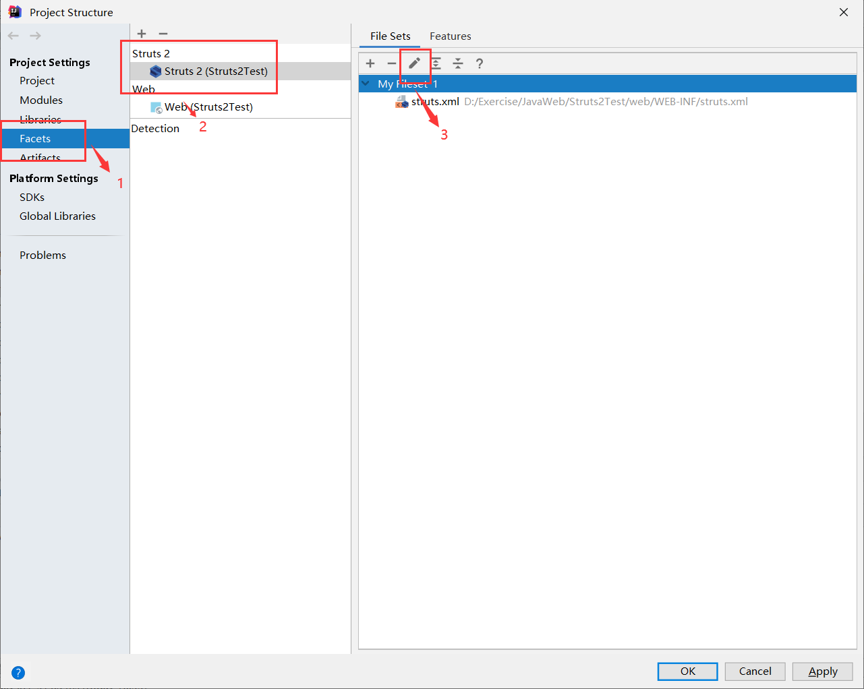Screen dimensions: 864x689
Task: Open file sets help question mark
Action: (480, 63)
